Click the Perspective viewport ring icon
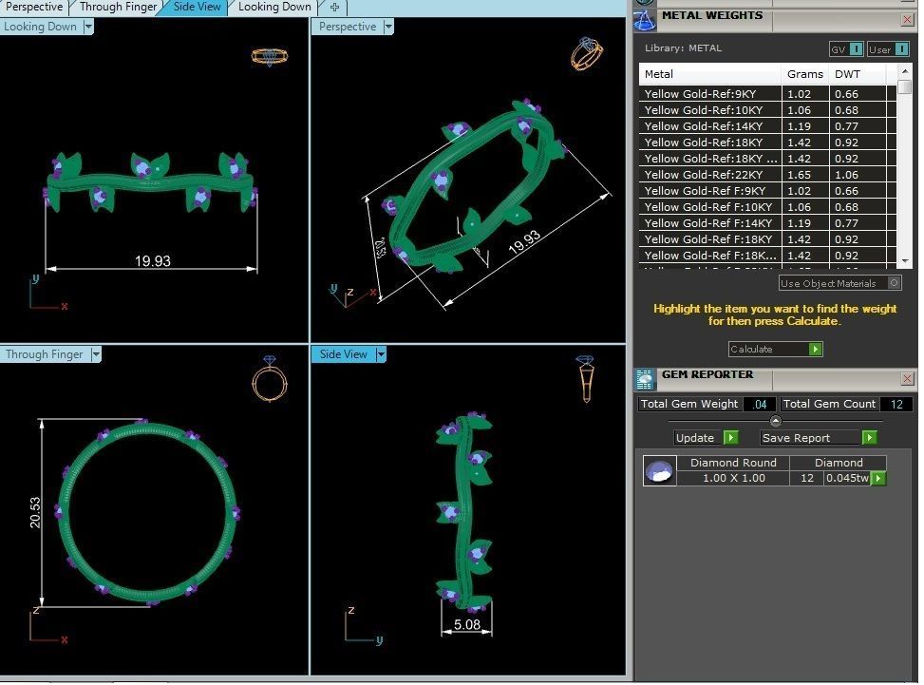924x685 pixels. (x=586, y=53)
